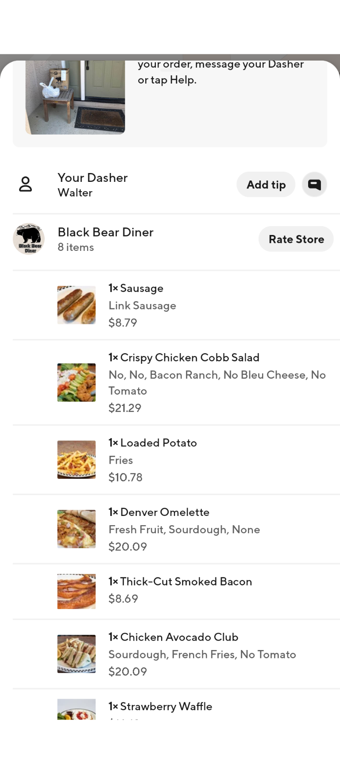This screenshot has width=340, height=758.
Task: View the delivery drop-off photo
Action: [x=75, y=98]
